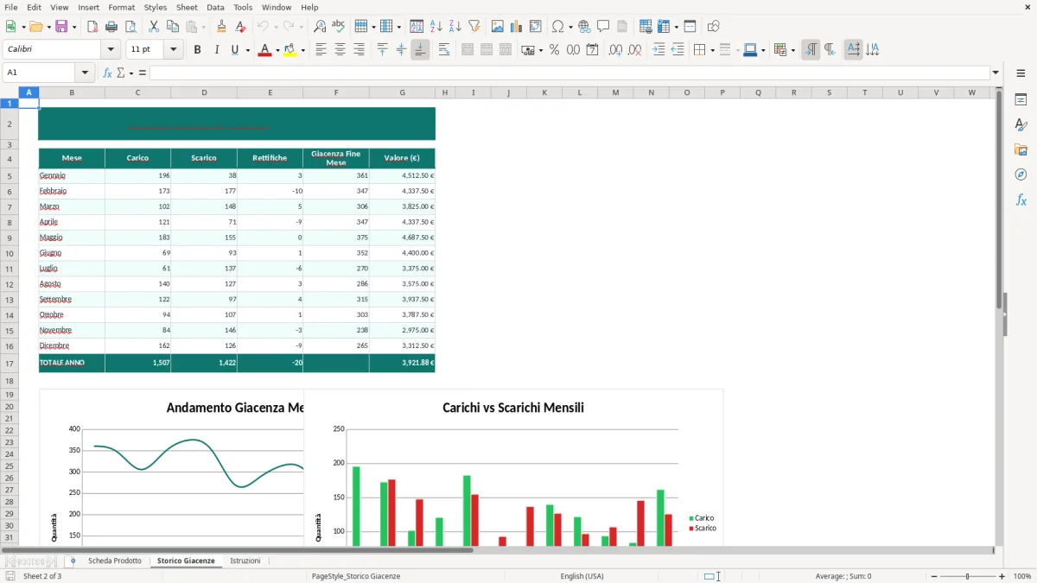Open the Sheet menu
This screenshot has width=1037, height=583.
coord(187,7)
